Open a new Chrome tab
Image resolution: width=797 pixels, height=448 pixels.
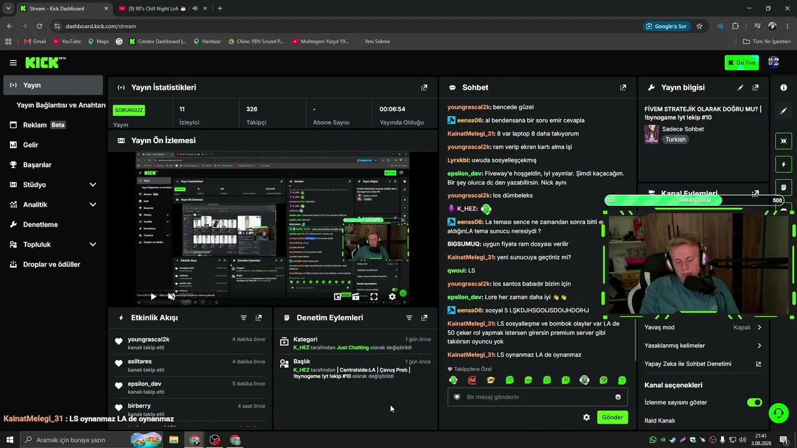(220, 8)
